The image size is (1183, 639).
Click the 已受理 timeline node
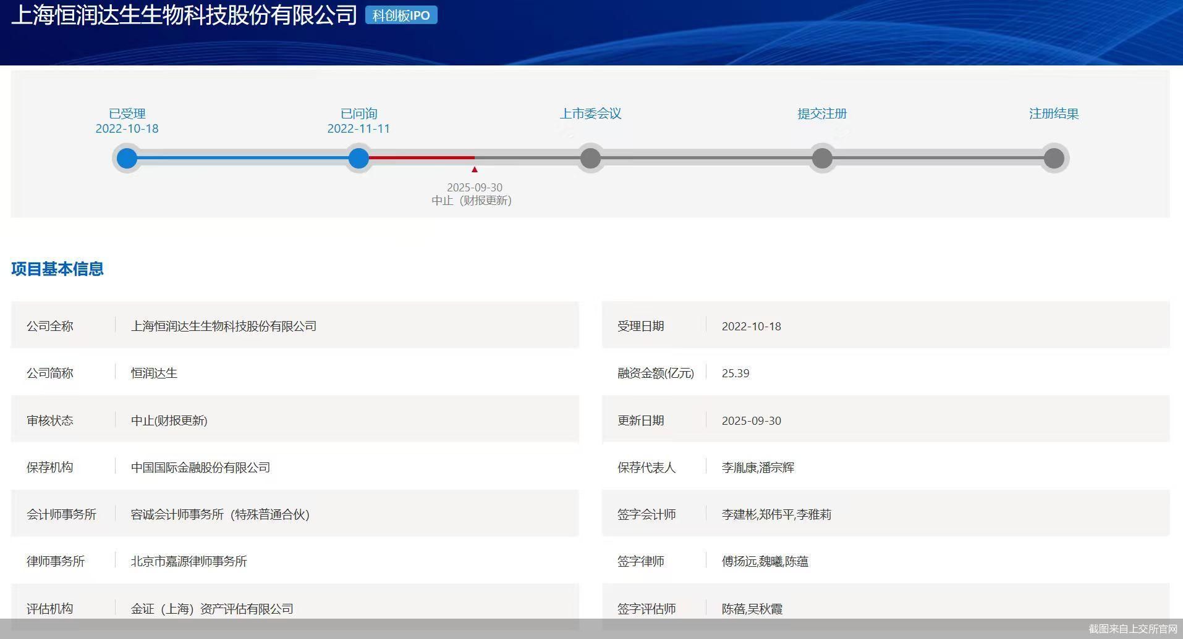(127, 158)
